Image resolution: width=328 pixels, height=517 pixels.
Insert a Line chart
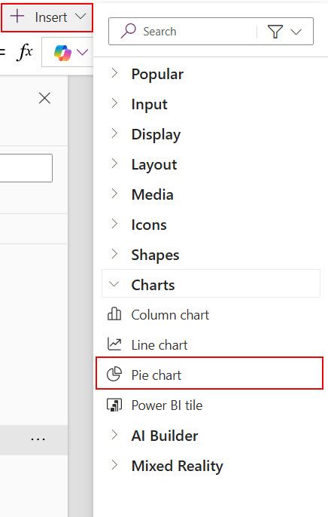[x=211, y=345]
